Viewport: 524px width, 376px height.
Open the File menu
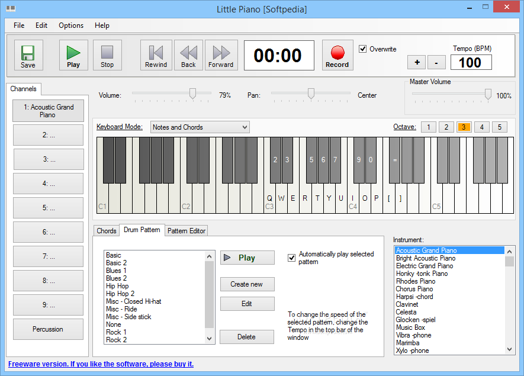click(x=19, y=25)
